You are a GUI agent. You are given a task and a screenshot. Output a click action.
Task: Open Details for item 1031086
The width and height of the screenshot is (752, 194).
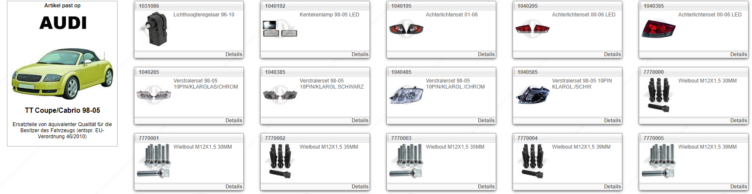234,54
